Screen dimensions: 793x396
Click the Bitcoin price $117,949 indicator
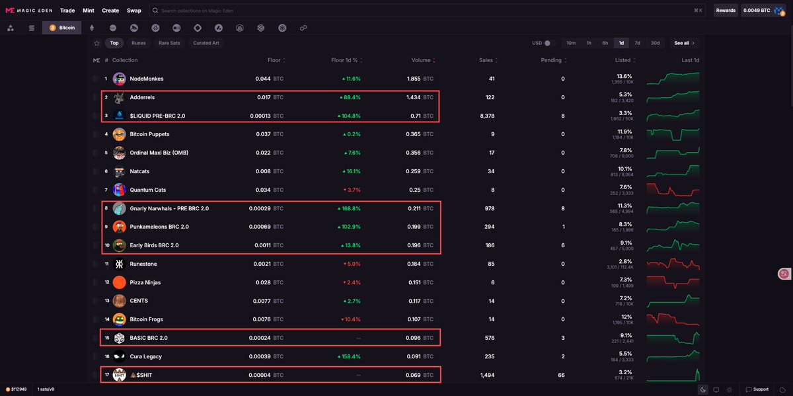point(17,389)
